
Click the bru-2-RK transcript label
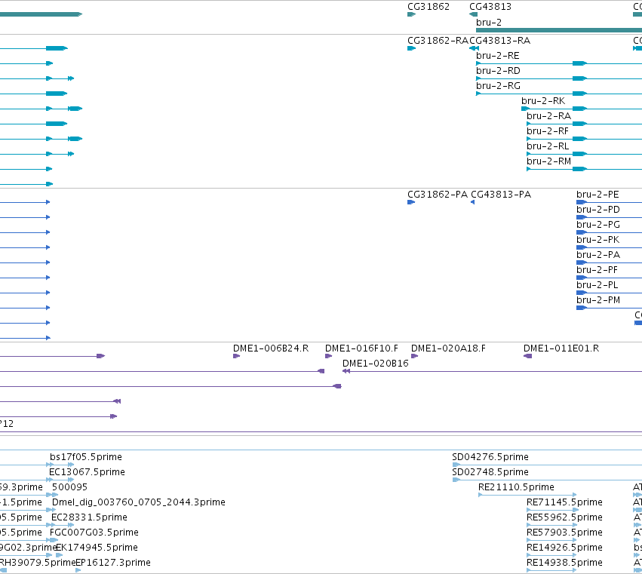pos(543,101)
